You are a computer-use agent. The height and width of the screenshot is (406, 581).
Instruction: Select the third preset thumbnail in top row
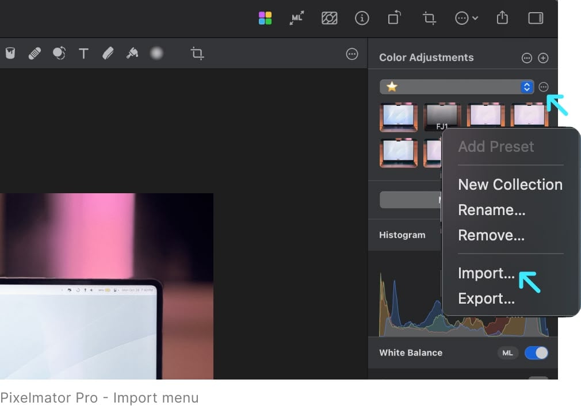click(486, 116)
